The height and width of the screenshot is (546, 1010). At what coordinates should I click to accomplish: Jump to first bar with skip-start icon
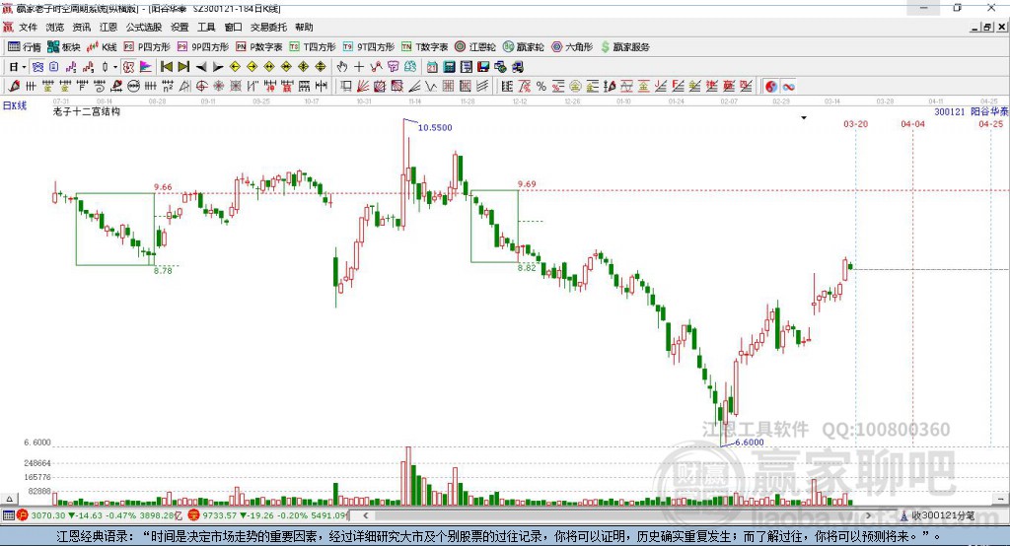click(167, 67)
